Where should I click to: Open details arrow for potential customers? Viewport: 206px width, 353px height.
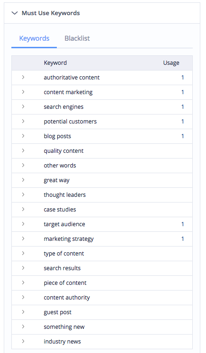tap(23, 121)
